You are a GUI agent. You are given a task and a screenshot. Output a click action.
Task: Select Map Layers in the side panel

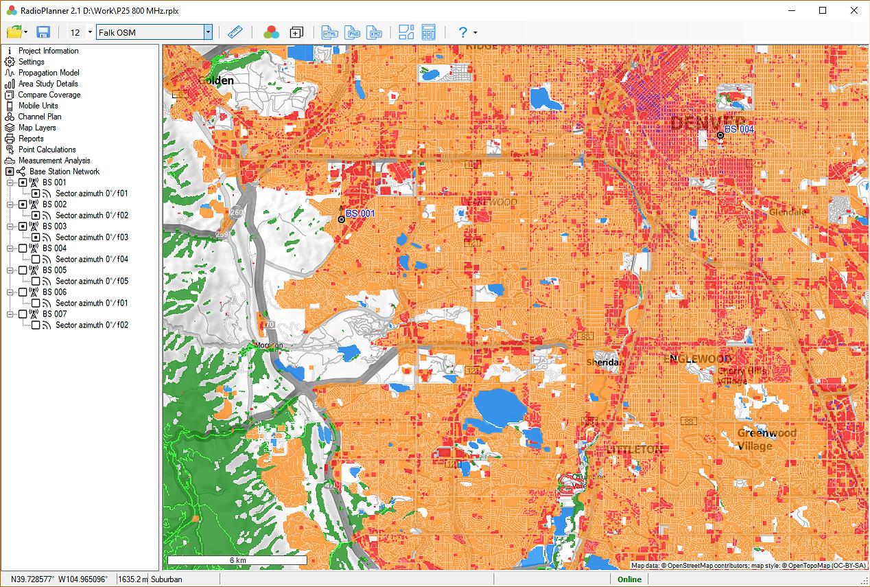(x=37, y=128)
